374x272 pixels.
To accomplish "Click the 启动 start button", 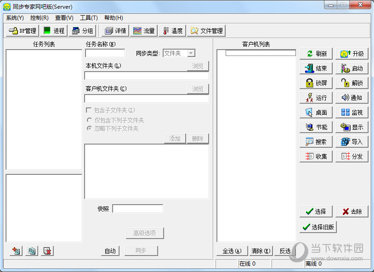I will point(352,69).
